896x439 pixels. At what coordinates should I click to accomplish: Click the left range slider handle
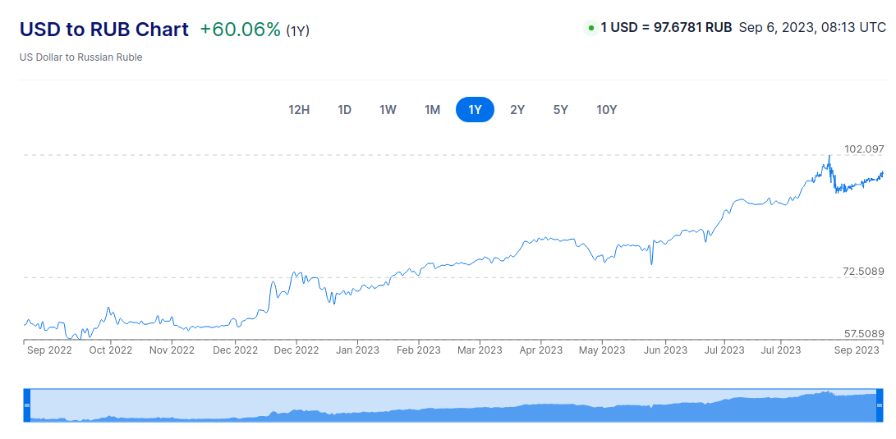(x=27, y=405)
